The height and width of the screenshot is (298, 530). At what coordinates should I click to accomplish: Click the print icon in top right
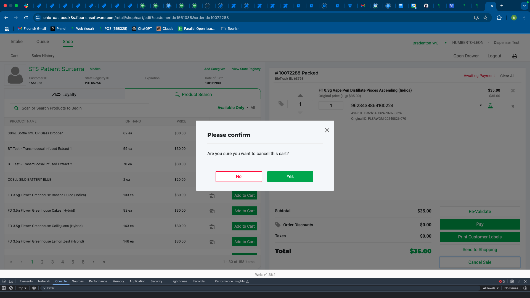(515, 56)
